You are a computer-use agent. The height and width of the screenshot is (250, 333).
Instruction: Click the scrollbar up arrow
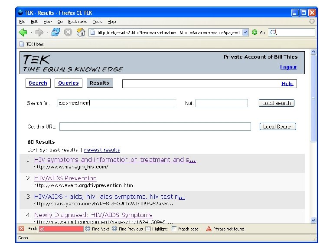313,52
